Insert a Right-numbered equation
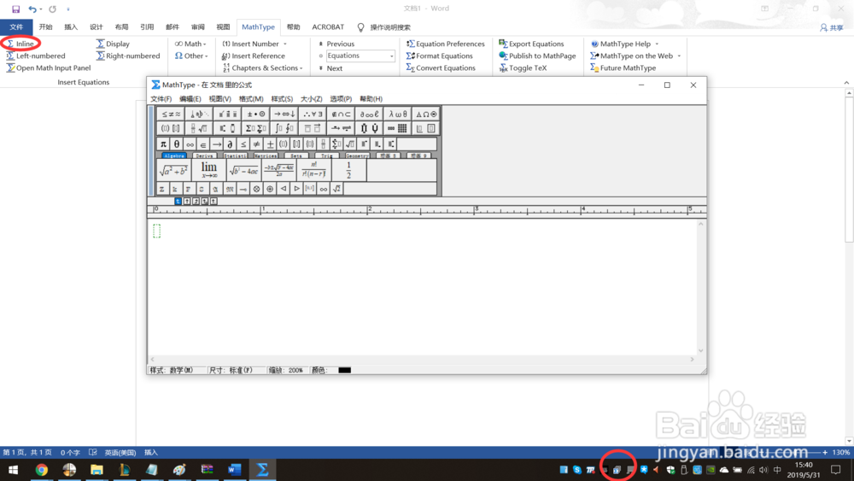This screenshot has width=854, height=481. tap(128, 56)
